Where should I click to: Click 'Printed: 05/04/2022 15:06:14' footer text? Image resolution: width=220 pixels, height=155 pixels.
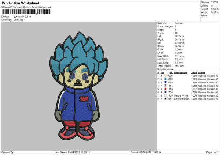coord(146,152)
